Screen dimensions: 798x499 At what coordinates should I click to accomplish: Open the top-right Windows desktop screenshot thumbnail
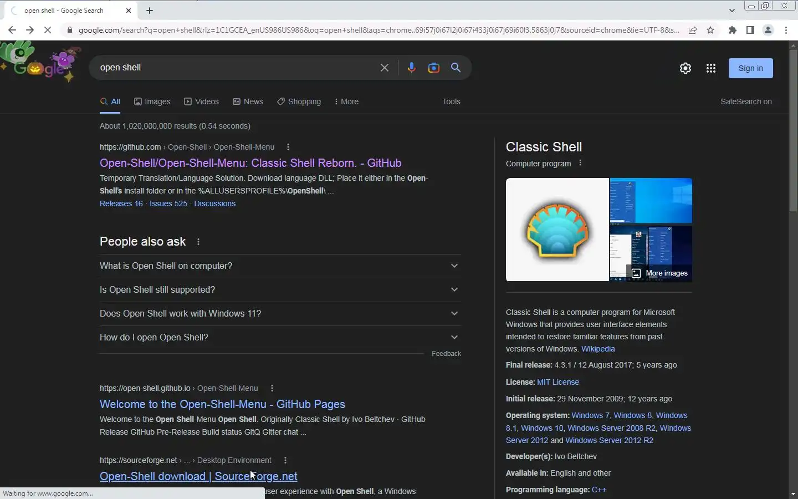(651, 201)
